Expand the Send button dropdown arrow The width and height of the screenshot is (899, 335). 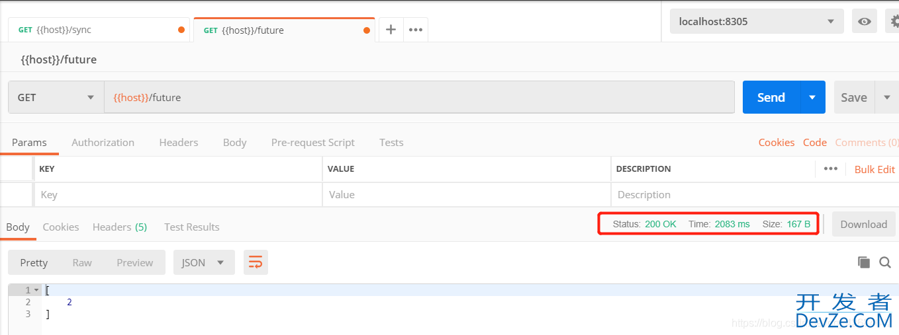[x=812, y=97]
